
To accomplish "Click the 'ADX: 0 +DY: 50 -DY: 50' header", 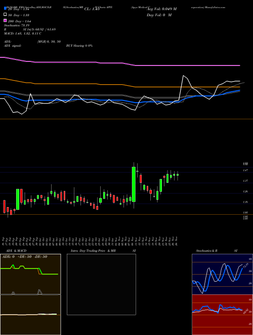I will point(24,257).
